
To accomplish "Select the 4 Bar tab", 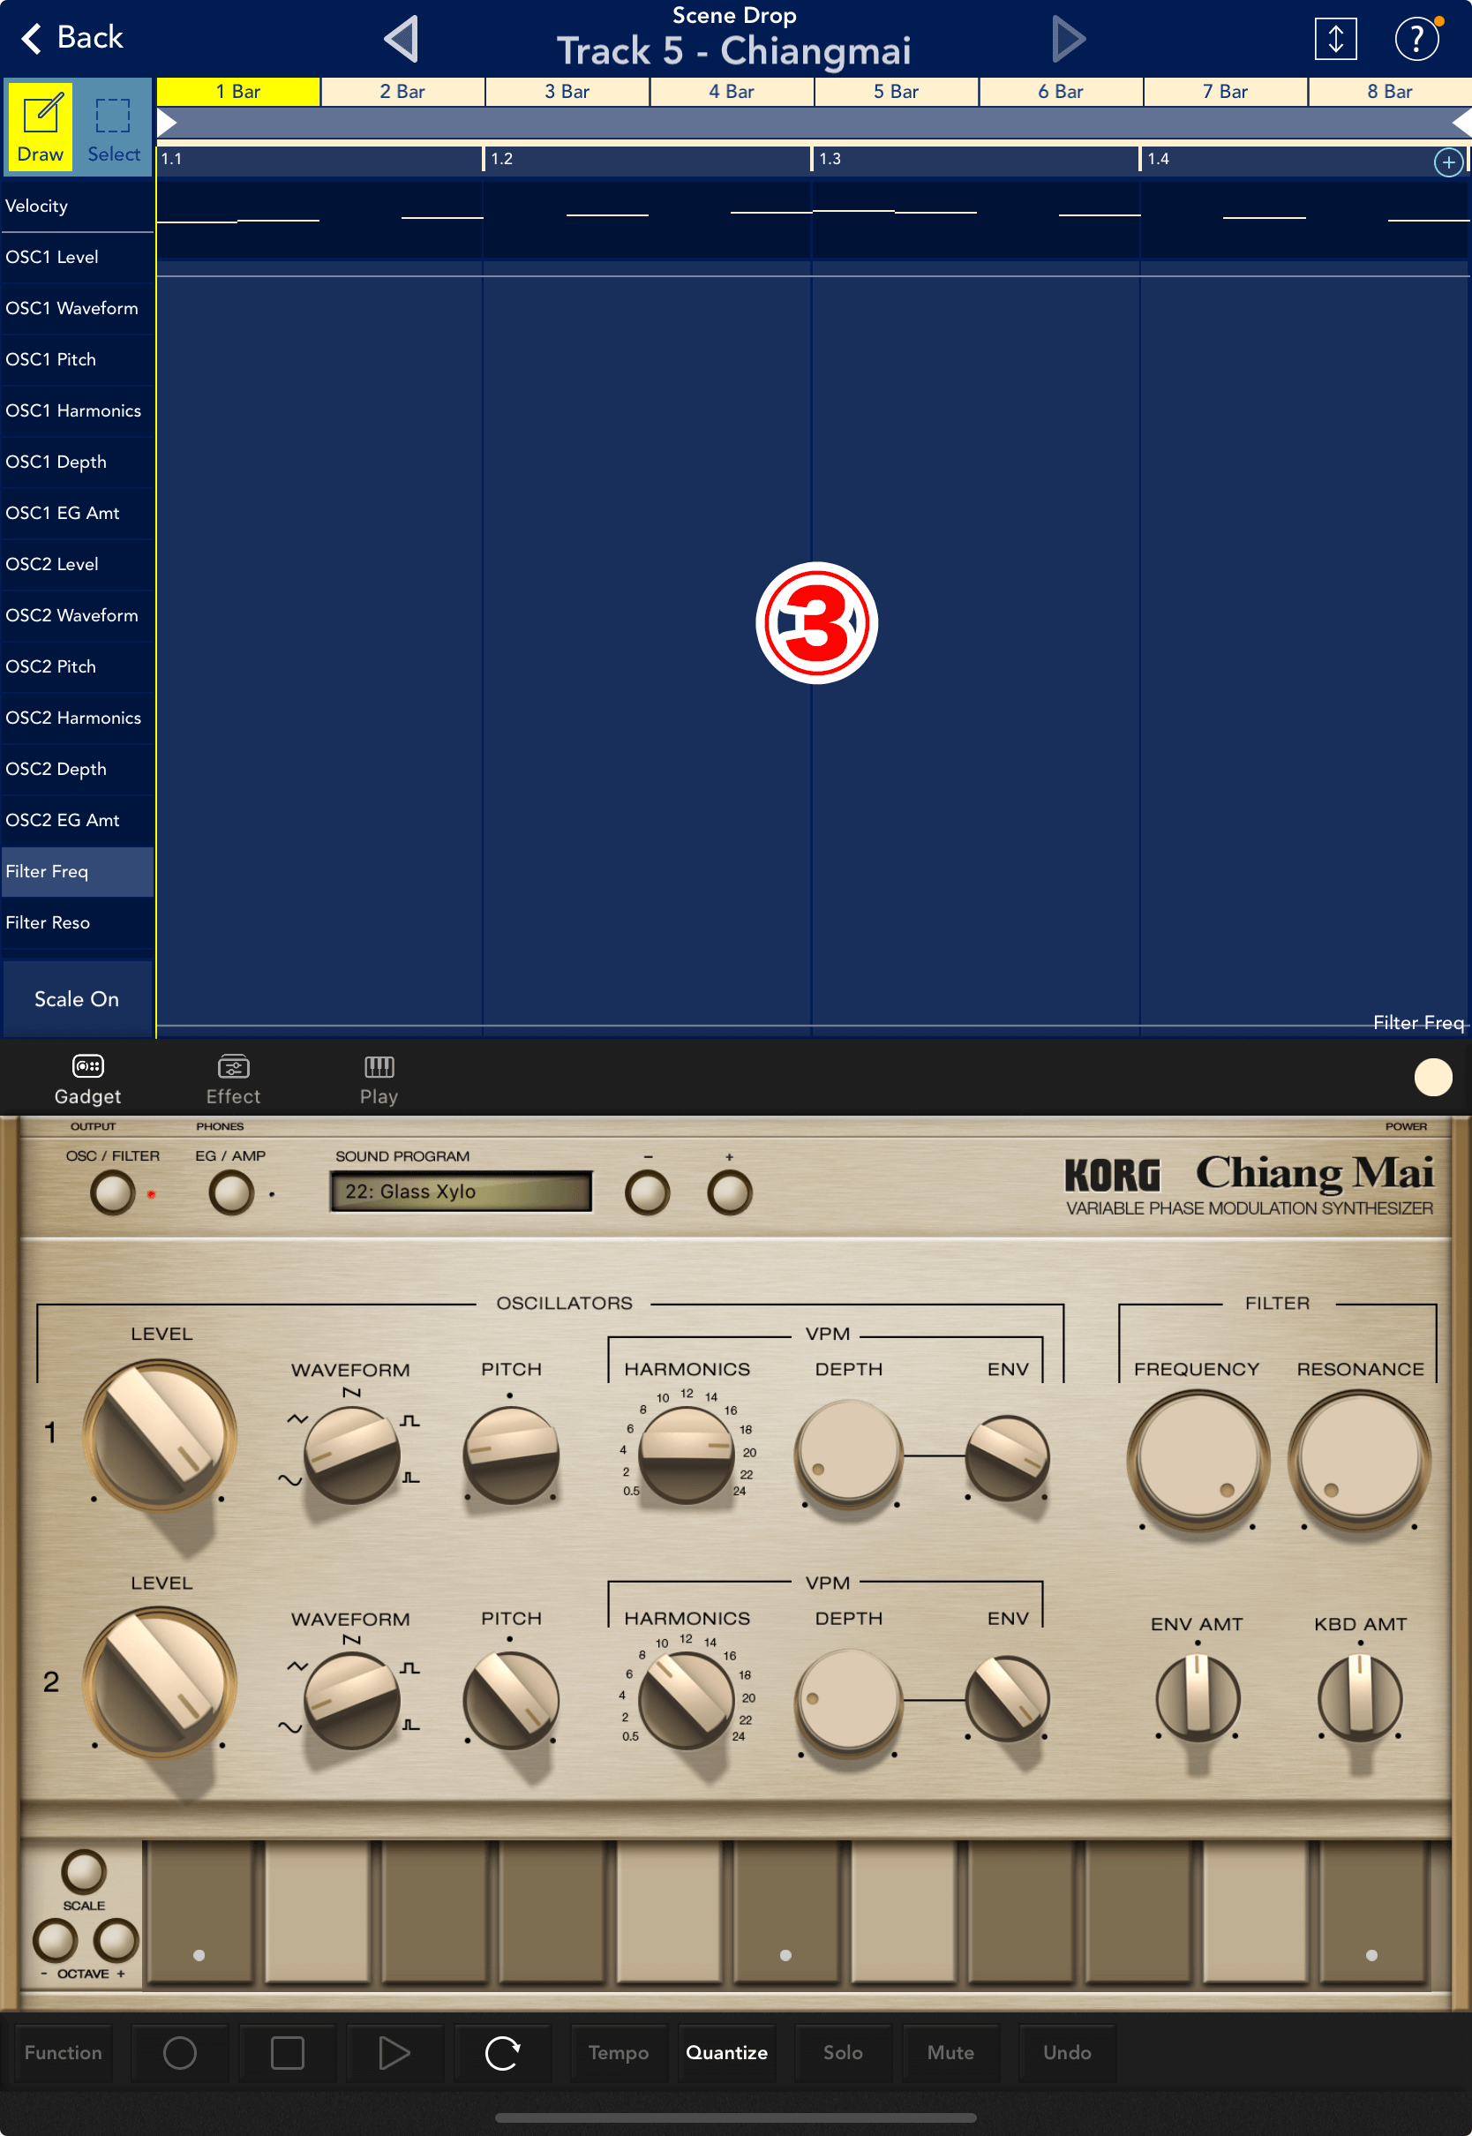I will 732,91.
